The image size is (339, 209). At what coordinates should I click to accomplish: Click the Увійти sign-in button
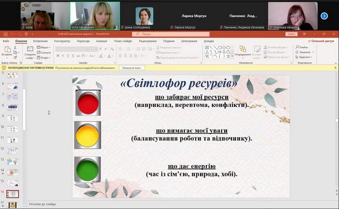click(291, 34)
